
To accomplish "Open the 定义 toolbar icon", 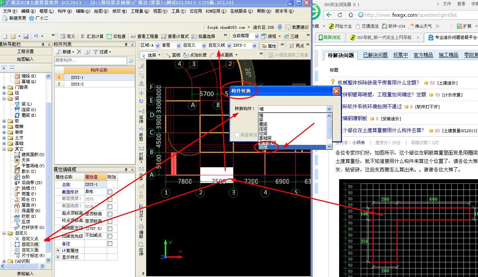I will click(x=68, y=36).
